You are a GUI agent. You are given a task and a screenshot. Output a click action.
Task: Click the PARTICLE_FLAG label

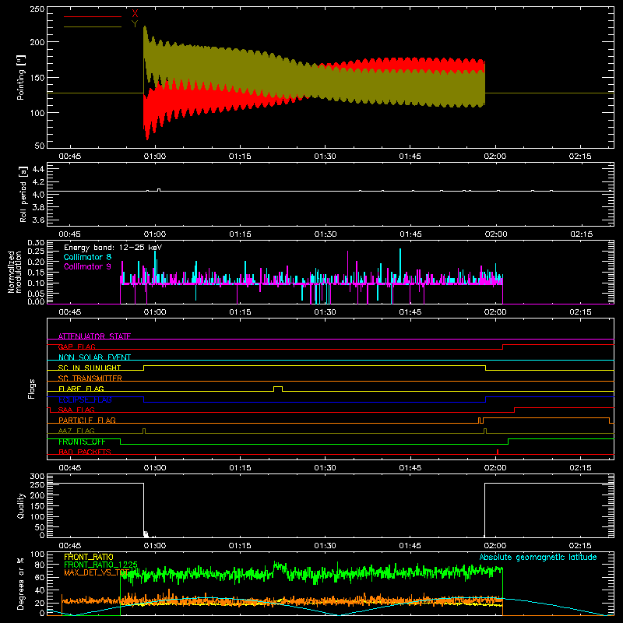87,420
